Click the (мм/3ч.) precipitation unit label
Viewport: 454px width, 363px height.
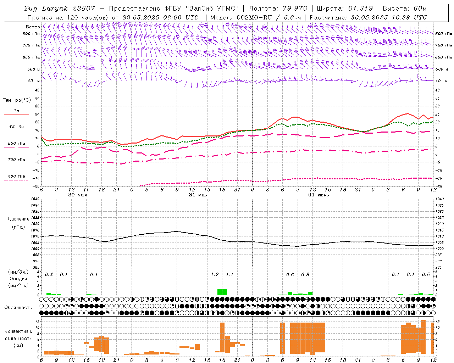(18, 272)
